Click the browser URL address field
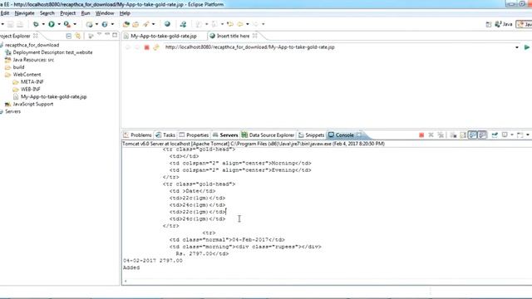Image resolution: width=532 pixels, height=299 pixels. coord(338,47)
